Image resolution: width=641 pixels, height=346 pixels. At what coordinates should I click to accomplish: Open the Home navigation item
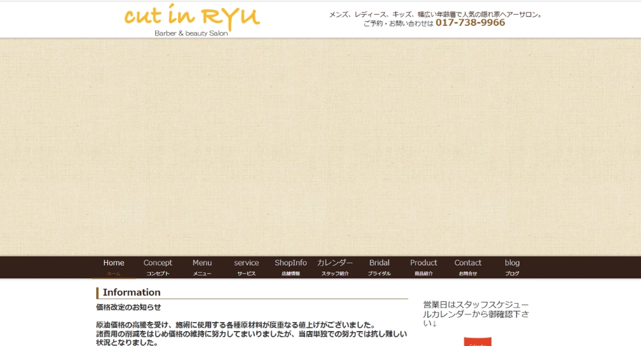(113, 267)
